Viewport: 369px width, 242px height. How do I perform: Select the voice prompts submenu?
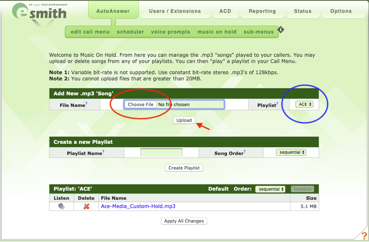point(170,32)
